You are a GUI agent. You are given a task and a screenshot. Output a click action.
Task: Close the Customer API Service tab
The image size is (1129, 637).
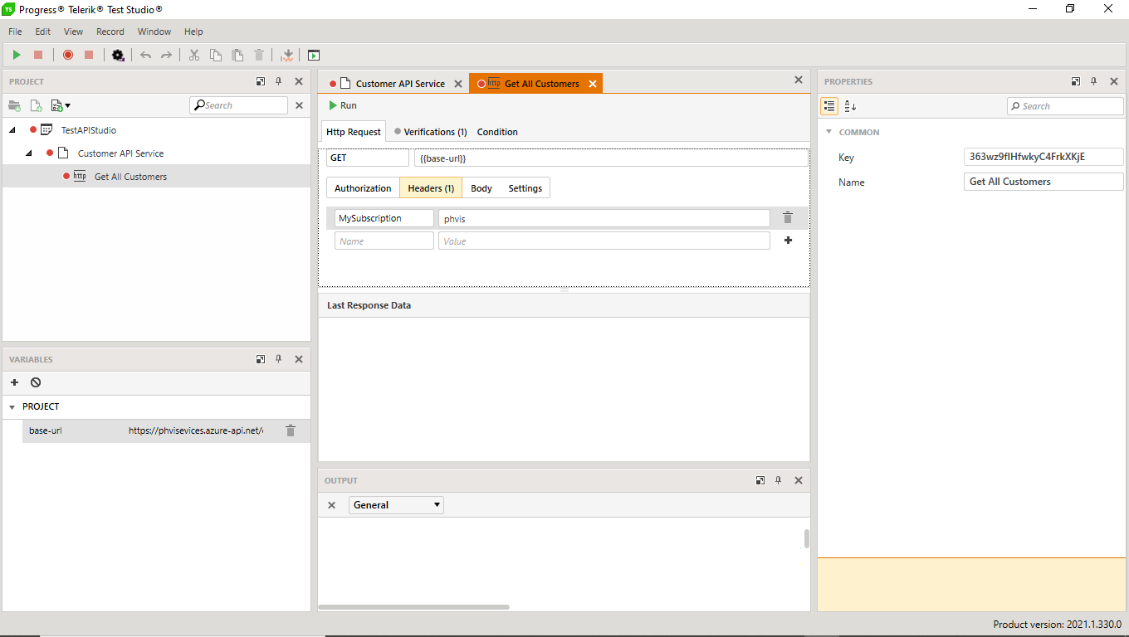(x=458, y=84)
